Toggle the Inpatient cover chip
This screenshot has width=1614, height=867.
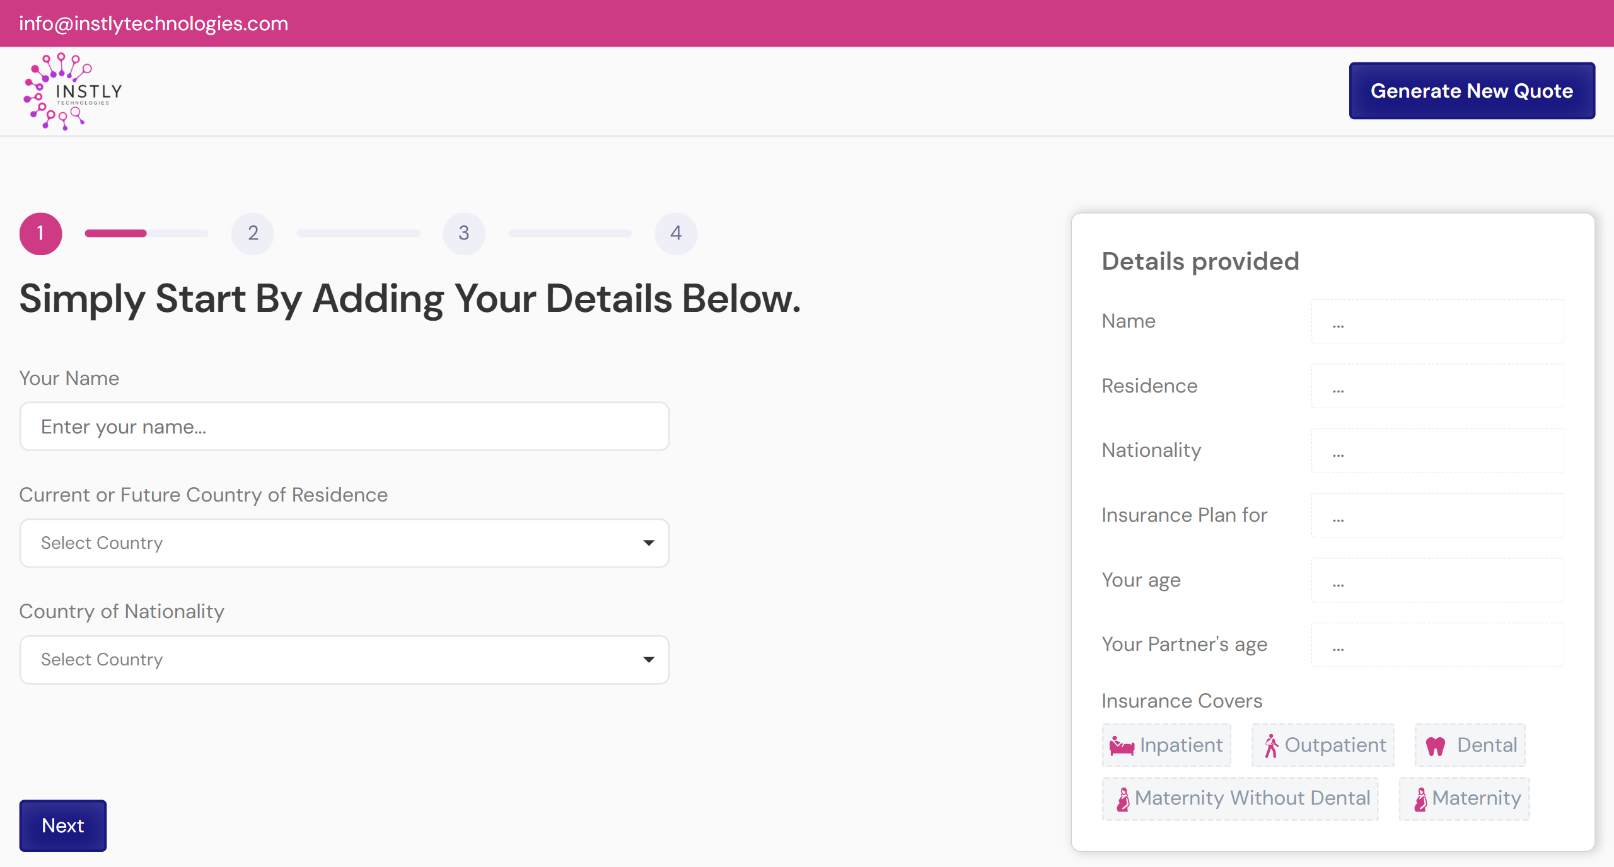click(x=1166, y=745)
